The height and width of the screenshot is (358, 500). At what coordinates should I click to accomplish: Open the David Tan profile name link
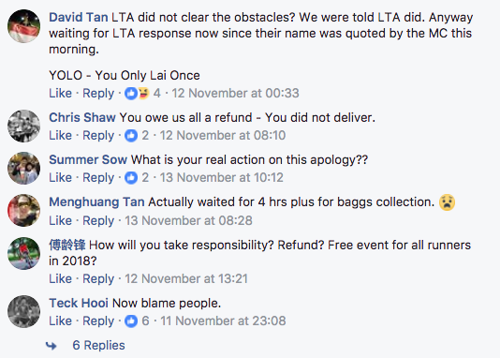79,17
